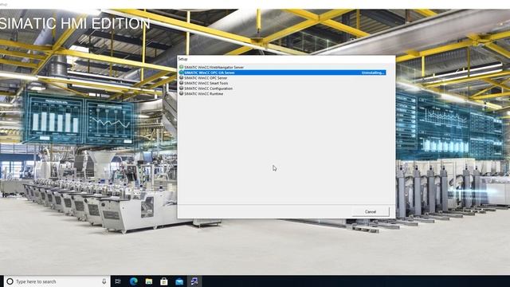
Task: Click the Cancel button in Setup
Action: 371,212
